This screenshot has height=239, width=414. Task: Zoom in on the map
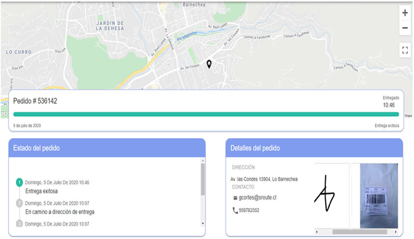click(x=405, y=13)
